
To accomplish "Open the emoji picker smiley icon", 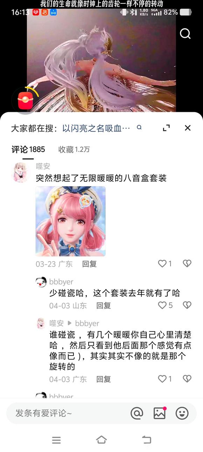I will coord(182,413).
